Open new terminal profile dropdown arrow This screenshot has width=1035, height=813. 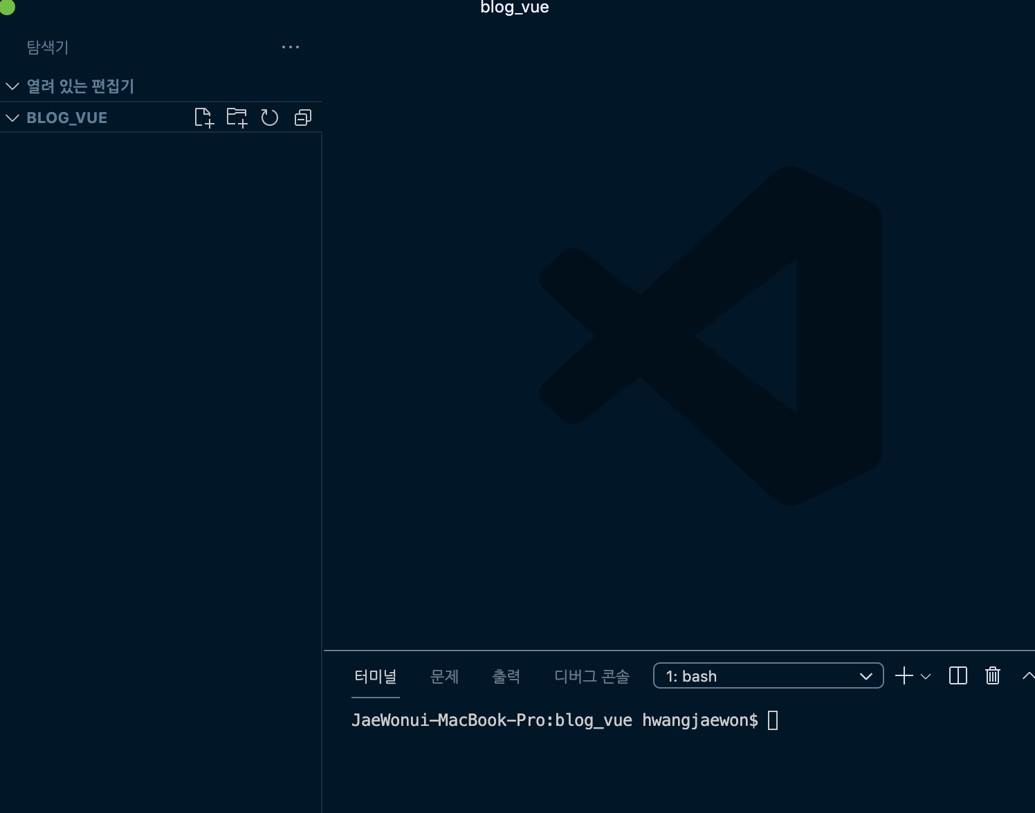[926, 676]
